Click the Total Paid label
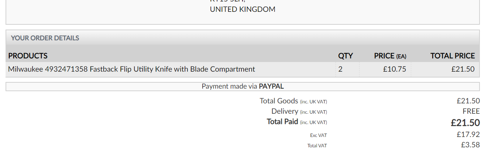Screen dimensions: 488x151 pos(282,121)
